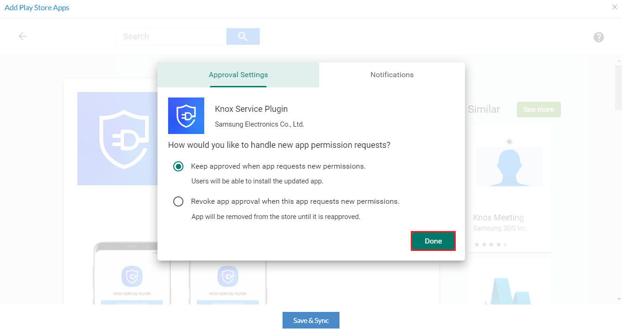Close the Add Play Store Apps window
The height and width of the screenshot is (335, 622).
615,7
